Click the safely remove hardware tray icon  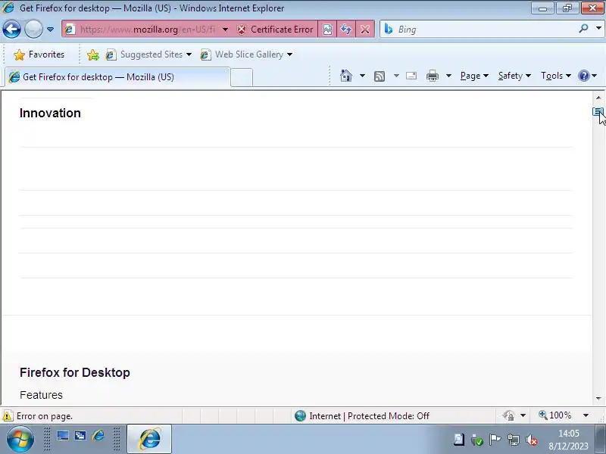[x=477, y=440]
